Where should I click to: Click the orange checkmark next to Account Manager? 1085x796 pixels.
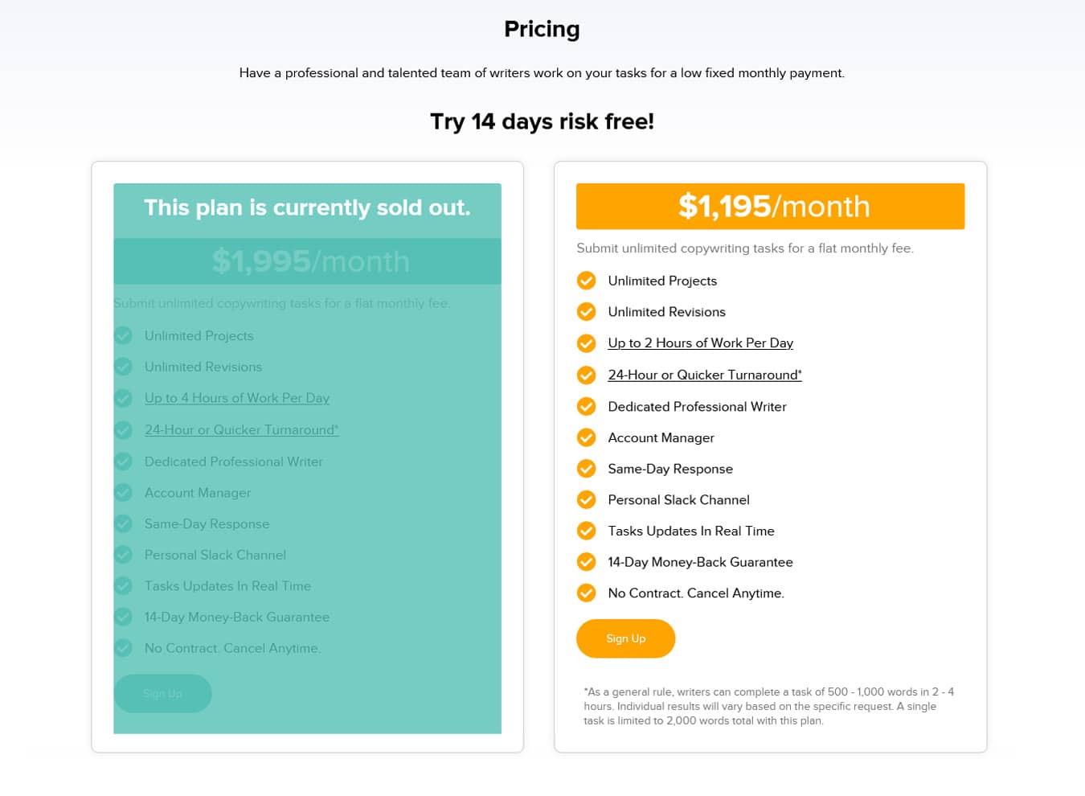587,437
